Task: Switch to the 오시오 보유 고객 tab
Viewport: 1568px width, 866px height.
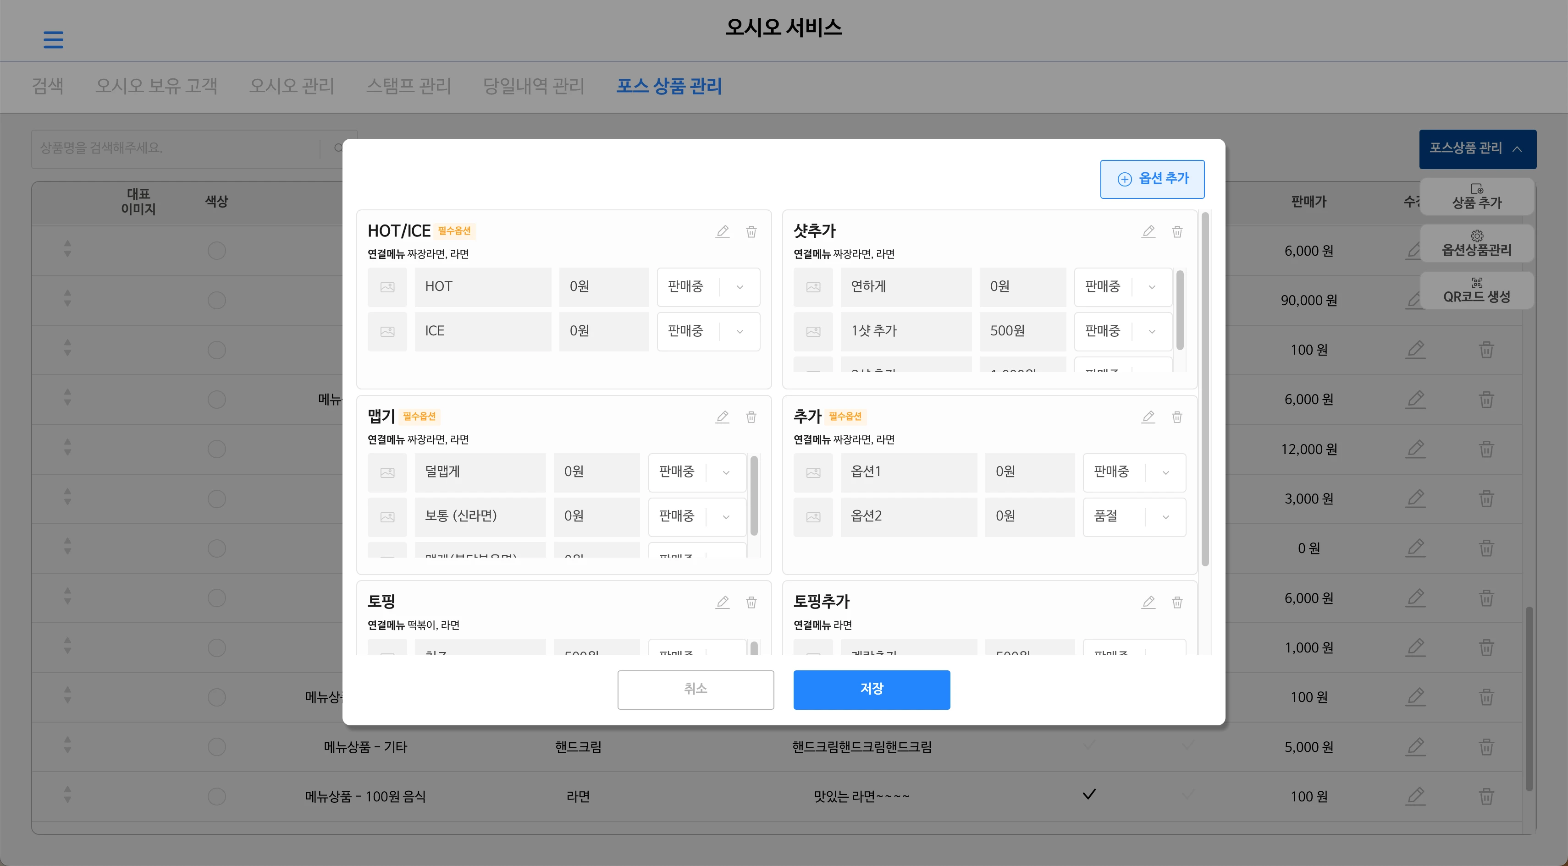Action: pyautogui.click(x=156, y=86)
